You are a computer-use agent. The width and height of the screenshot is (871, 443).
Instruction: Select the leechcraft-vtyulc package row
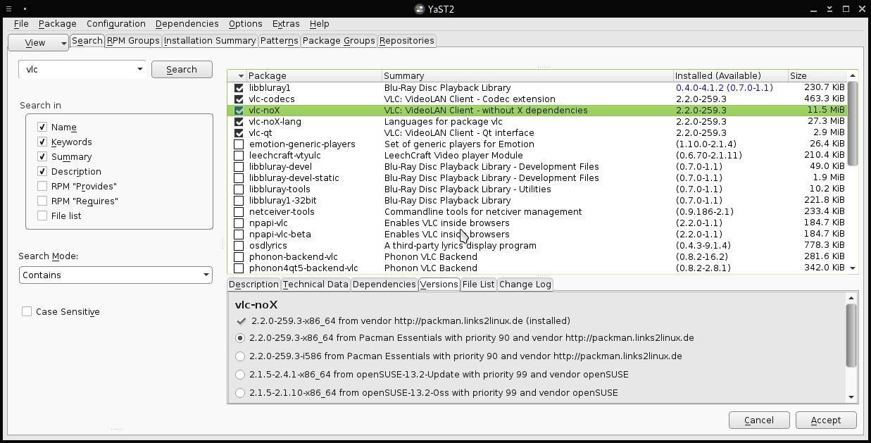point(538,156)
